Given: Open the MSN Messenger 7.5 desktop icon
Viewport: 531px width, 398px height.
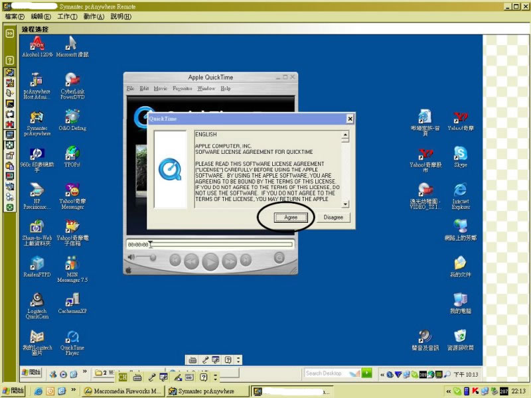Looking at the screenshot, I should pos(72,269).
